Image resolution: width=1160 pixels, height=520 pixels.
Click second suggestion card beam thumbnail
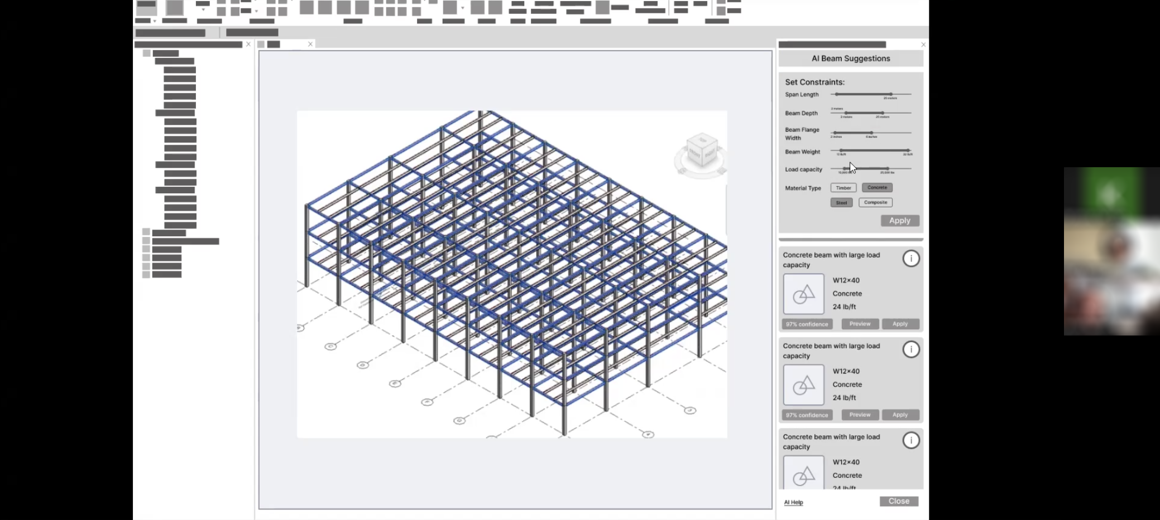pyautogui.click(x=803, y=385)
